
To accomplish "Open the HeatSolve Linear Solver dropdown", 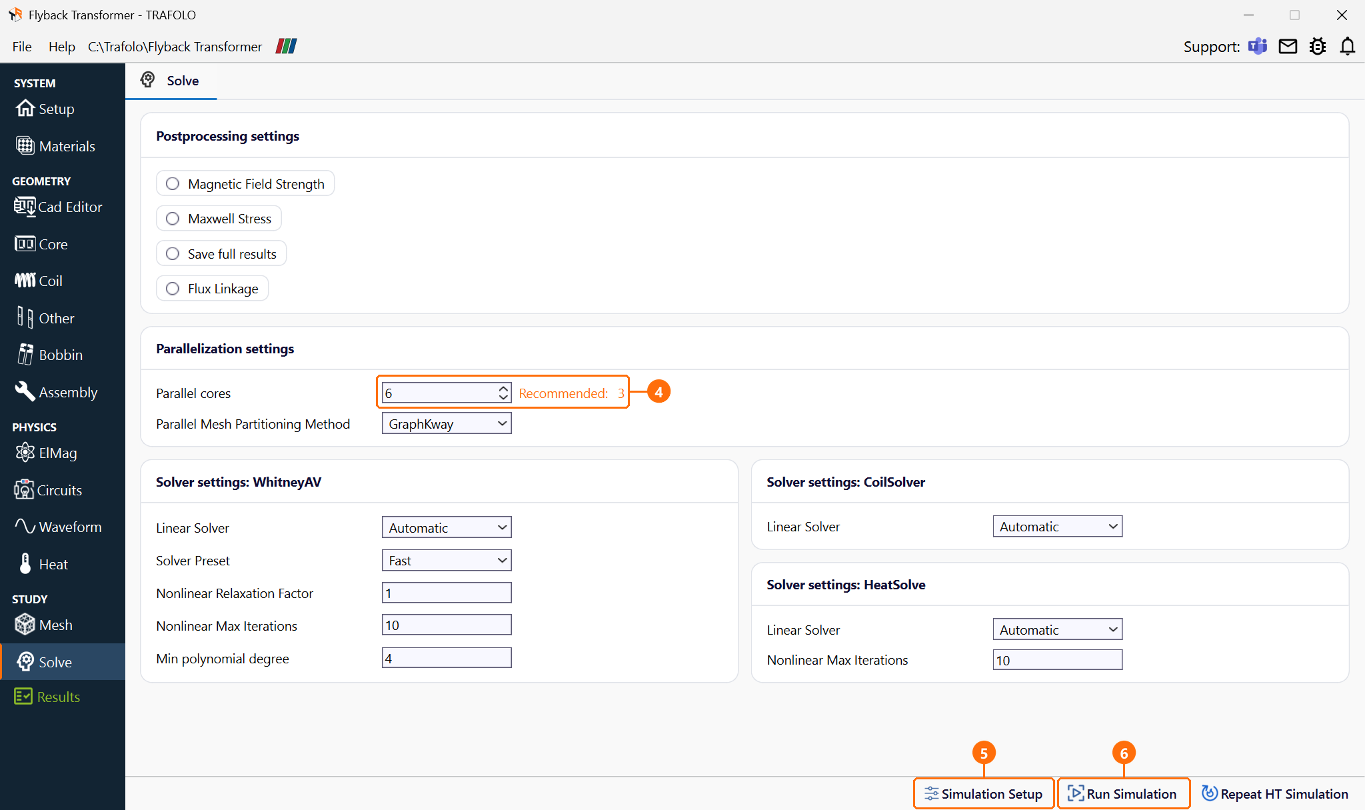I will pos(1057,629).
